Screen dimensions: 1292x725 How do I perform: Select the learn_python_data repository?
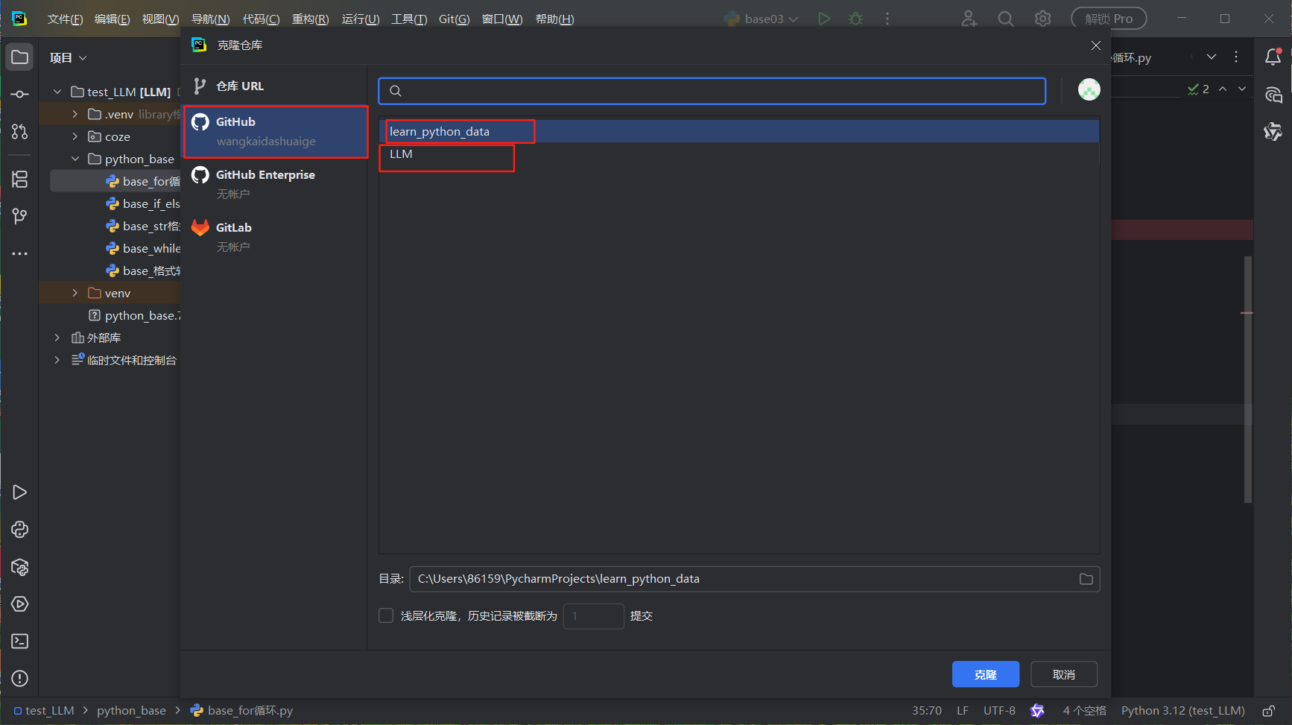[x=738, y=131]
